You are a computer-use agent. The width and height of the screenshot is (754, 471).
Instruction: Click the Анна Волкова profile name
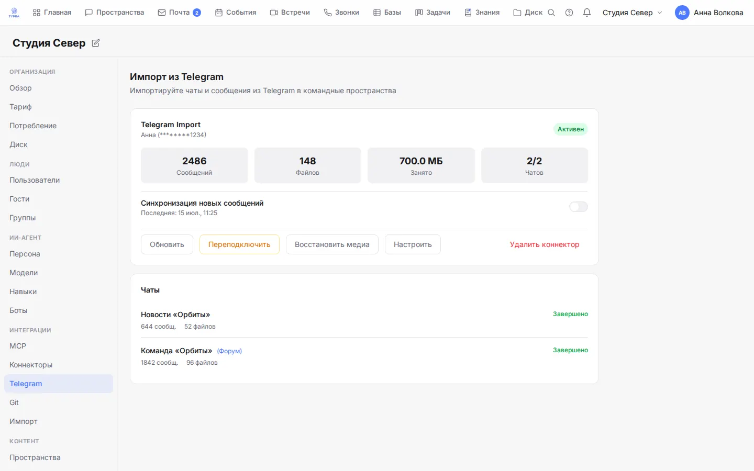coord(718,13)
